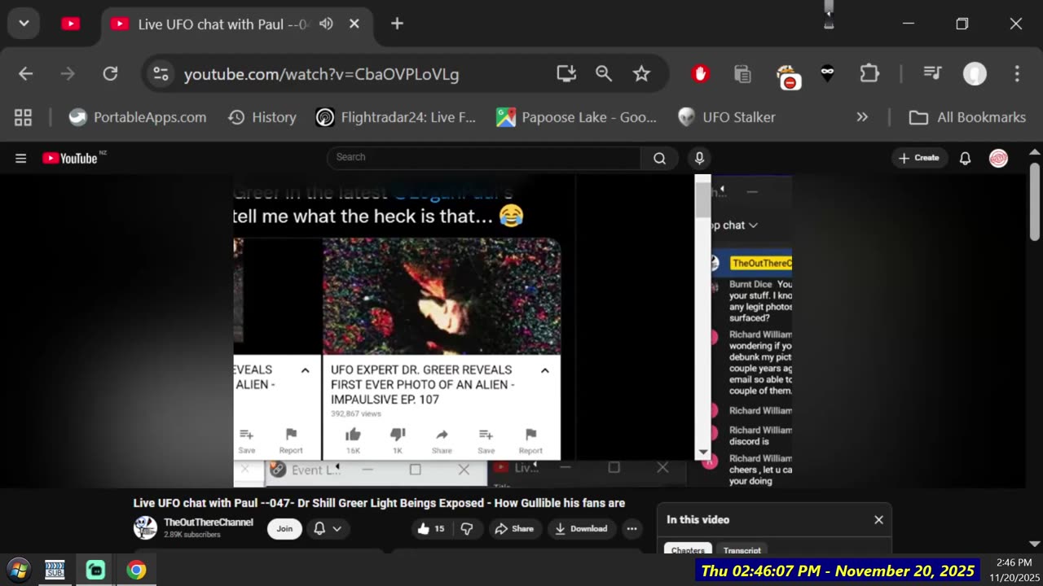The image size is (1043, 586).
Task: Open the green taskbar app icon
Action: point(95,570)
